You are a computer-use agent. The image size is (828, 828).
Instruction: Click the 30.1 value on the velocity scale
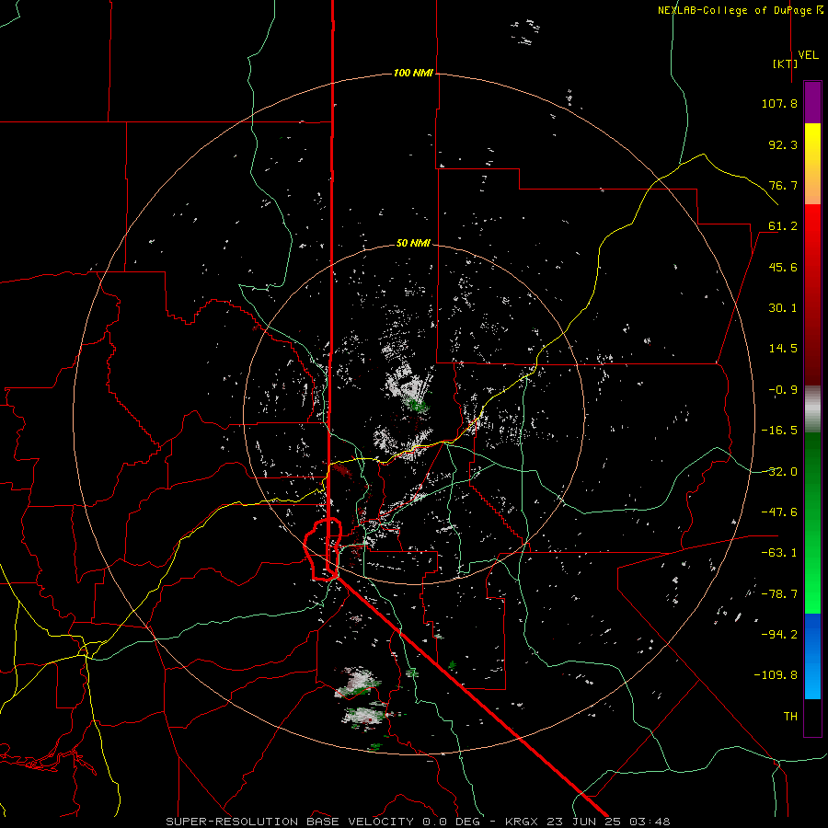pyautogui.click(x=783, y=308)
